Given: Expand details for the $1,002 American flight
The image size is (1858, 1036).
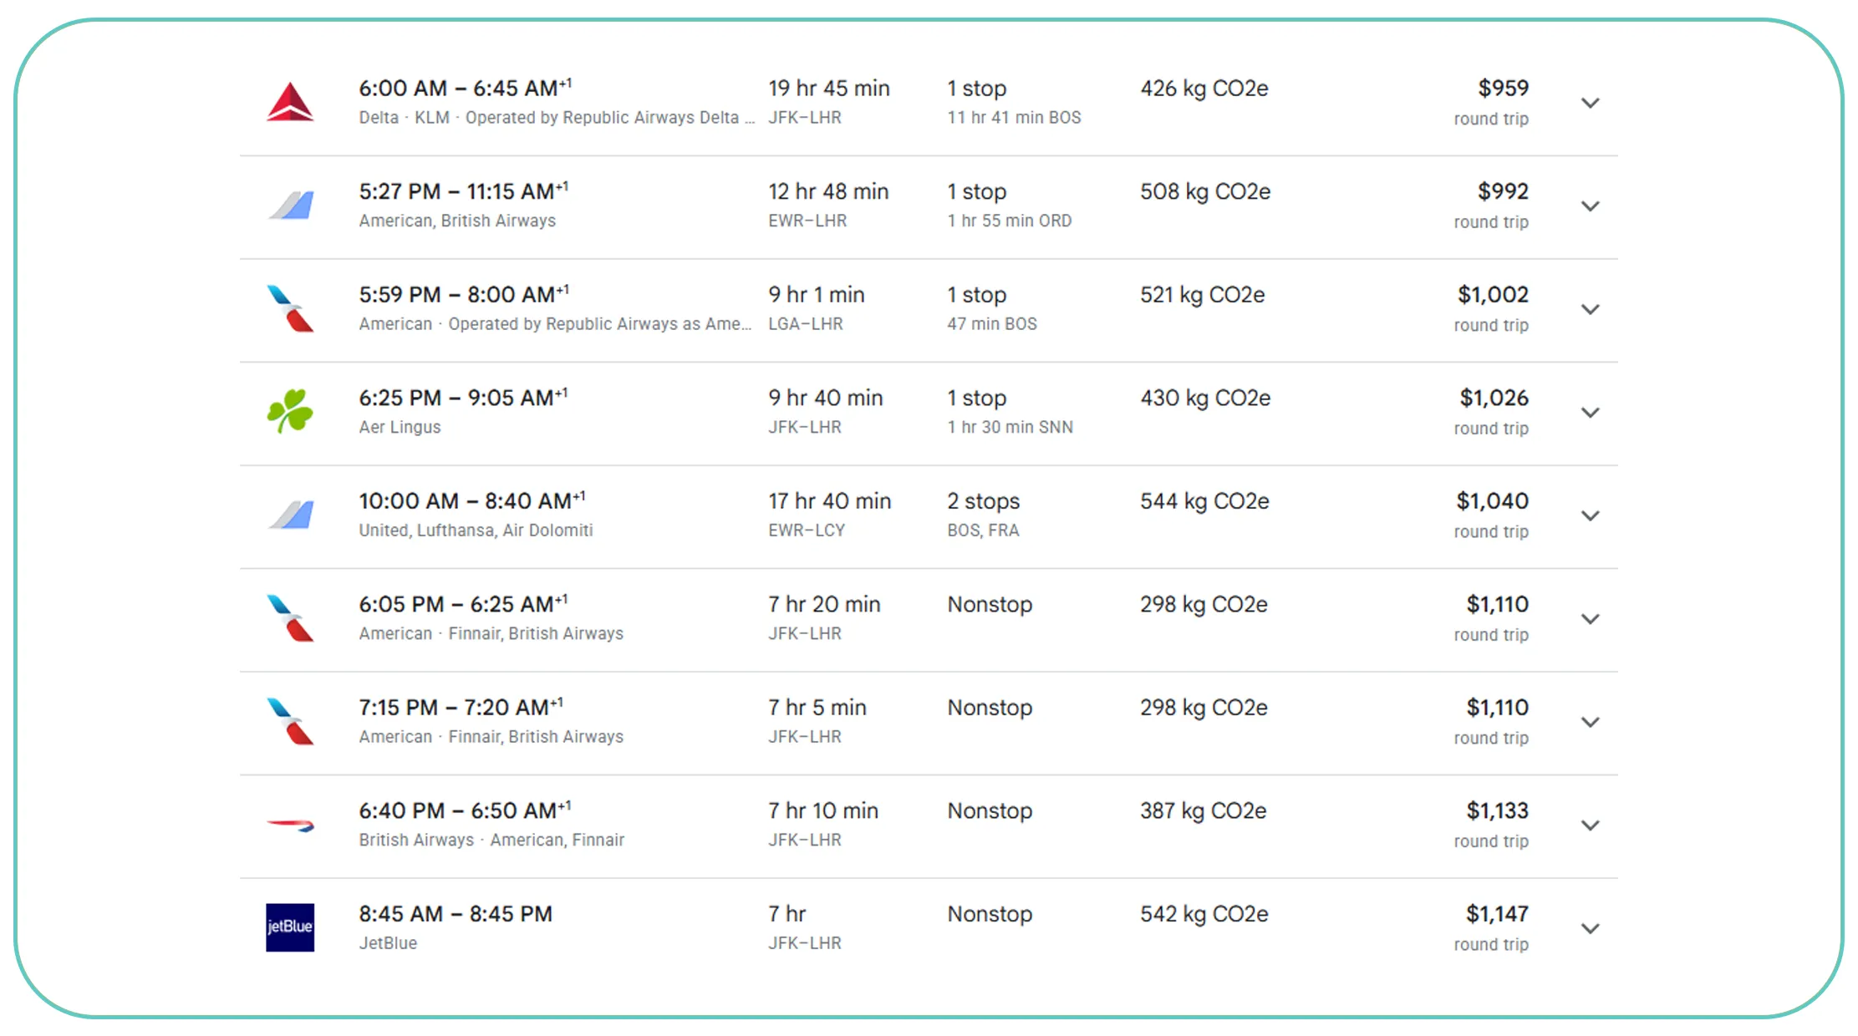Looking at the screenshot, I should (1591, 309).
